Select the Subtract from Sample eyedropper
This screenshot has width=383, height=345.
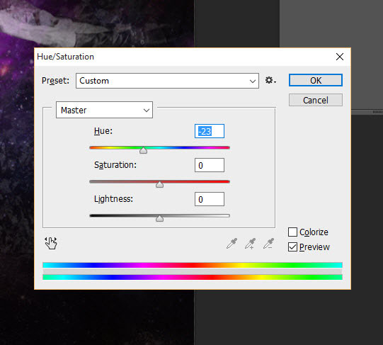(x=268, y=244)
